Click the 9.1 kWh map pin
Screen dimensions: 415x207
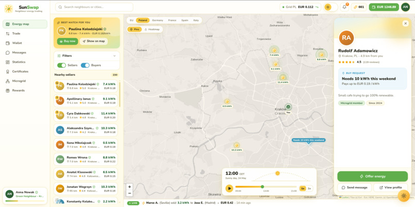[x=275, y=64]
